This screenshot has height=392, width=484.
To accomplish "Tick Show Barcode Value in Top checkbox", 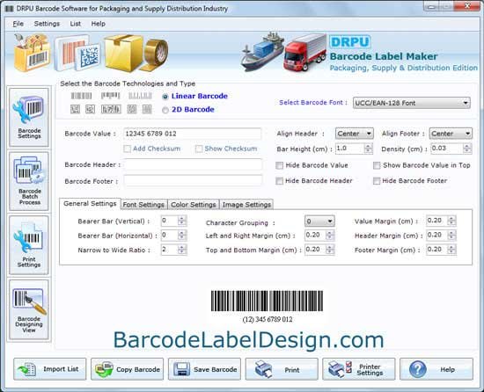I will [377, 165].
